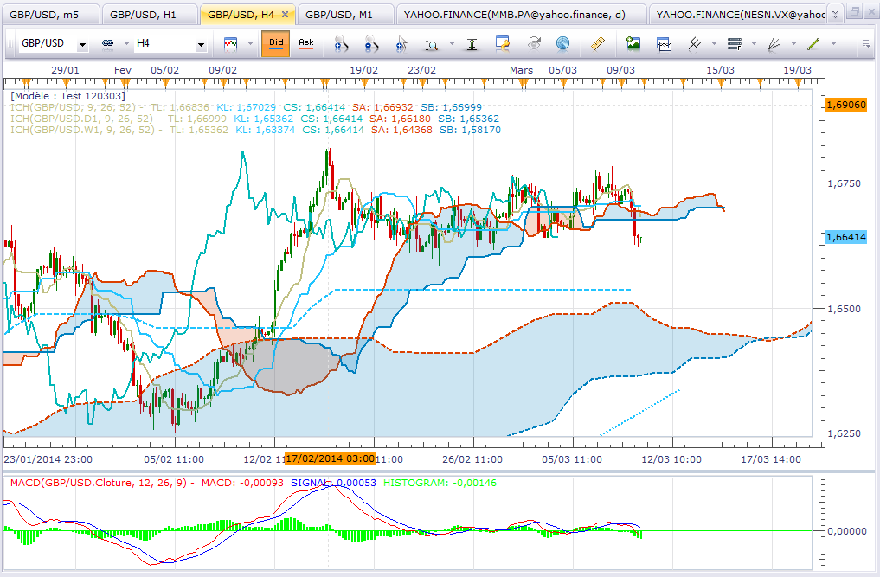The image size is (880, 577).
Task: Select the fan lines drawing tool
Action: [x=774, y=44]
